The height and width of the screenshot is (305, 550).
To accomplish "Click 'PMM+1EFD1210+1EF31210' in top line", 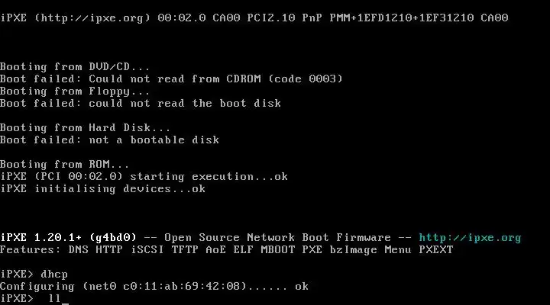I will pos(402,18).
